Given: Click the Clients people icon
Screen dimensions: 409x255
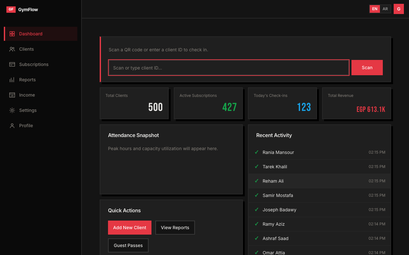Looking at the screenshot, I should 12,49.
